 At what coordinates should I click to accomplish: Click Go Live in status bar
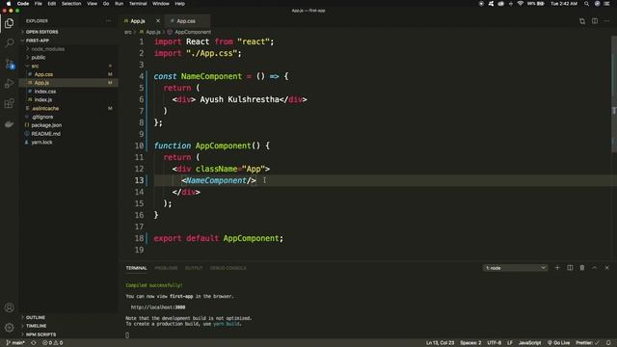click(x=559, y=343)
